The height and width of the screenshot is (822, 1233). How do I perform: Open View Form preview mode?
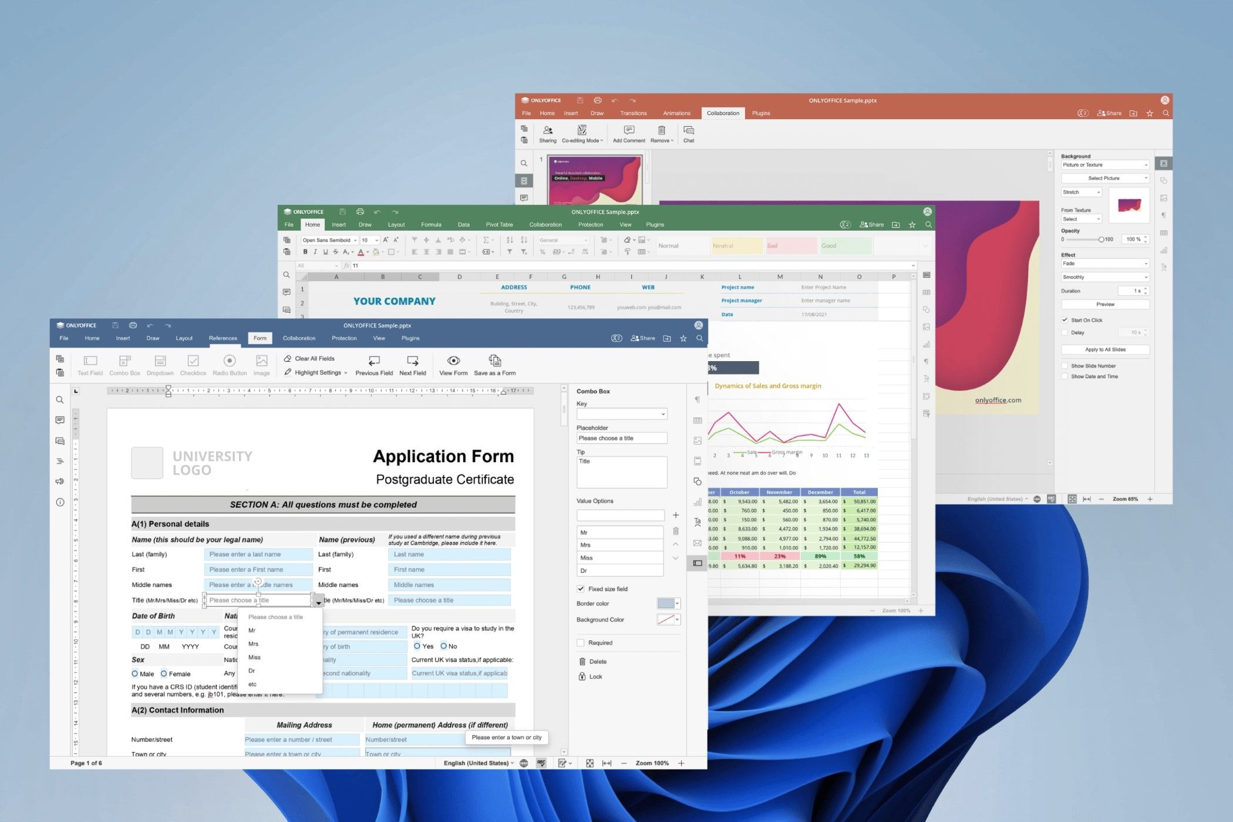pyautogui.click(x=453, y=365)
